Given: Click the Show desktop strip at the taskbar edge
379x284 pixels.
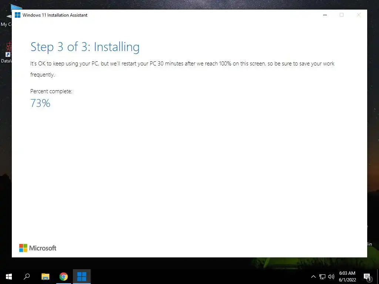Looking at the screenshot, I should pos(378,277).
